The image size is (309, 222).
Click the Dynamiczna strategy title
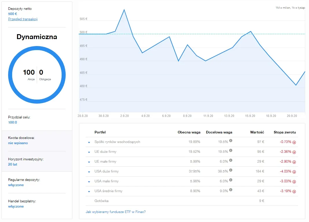[37, 37]
